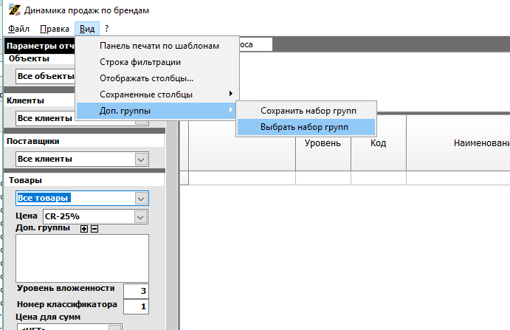This screenshot has height=330, width=510.
Task: Select the first table row selector
Action: pos(184,178)
